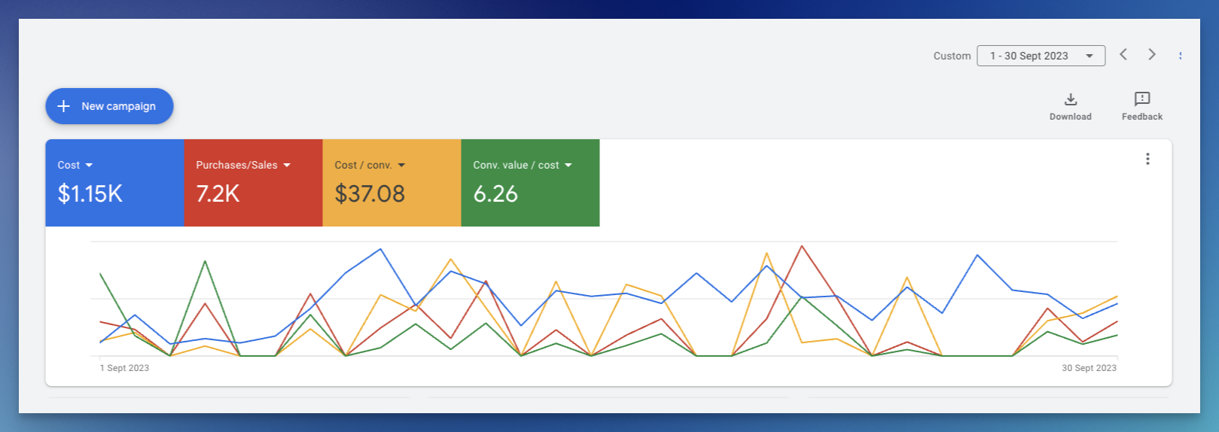The image size is (1219, 432).
Task: Go to the next date period arrow
Action: coord(1152,54)
